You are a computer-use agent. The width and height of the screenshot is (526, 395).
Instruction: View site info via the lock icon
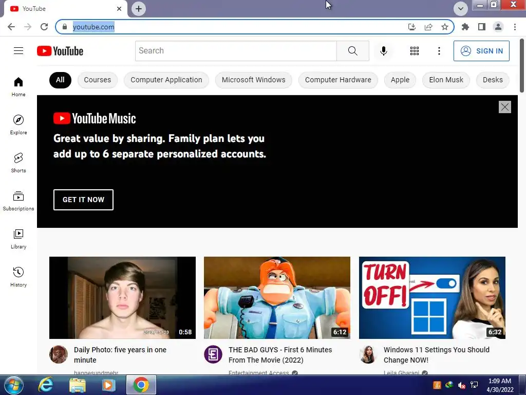[65, 27]
